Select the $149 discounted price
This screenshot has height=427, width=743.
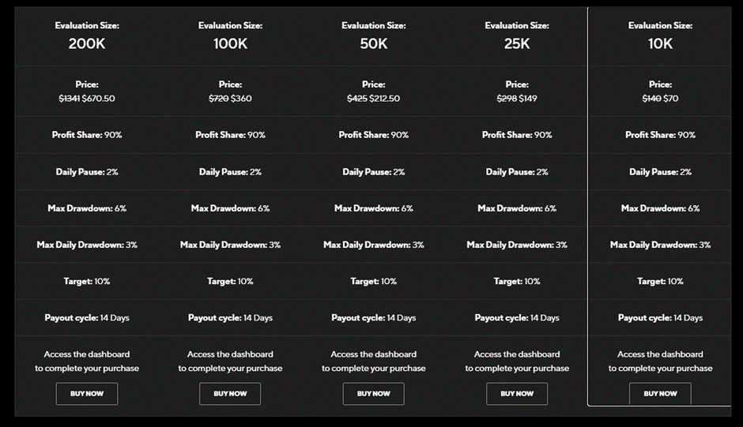click(528, 99)
